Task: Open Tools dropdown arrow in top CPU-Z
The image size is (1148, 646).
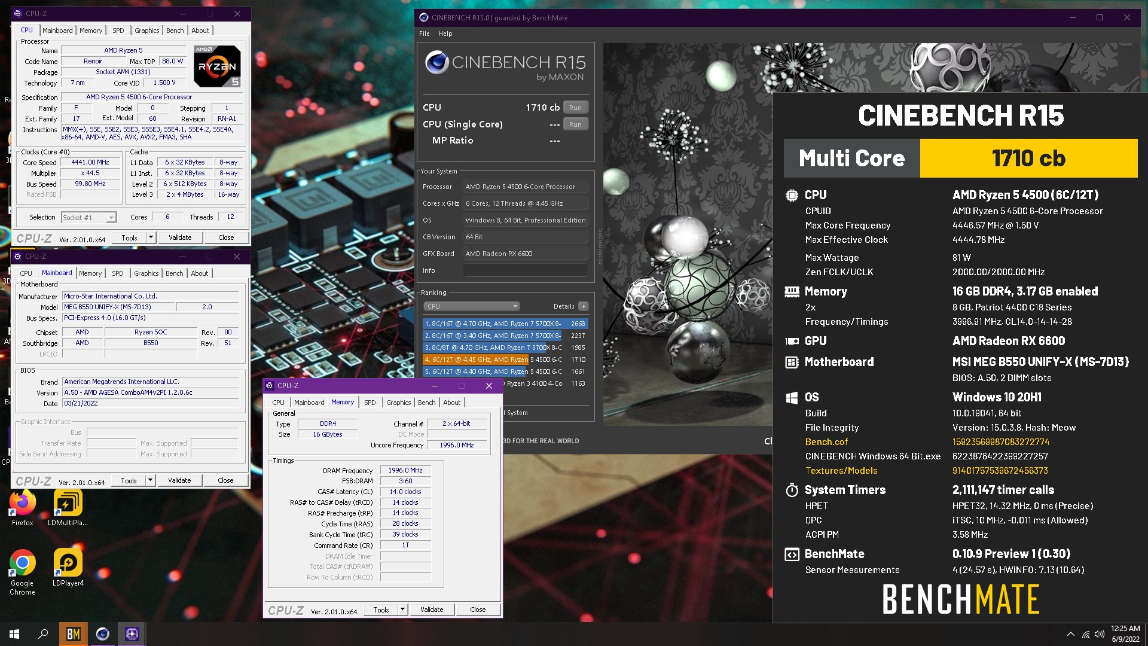Action: pyautogui.click(x=151, y=237)
